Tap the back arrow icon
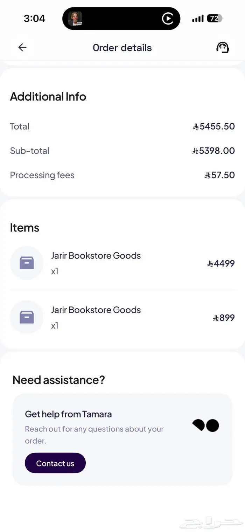Image resolution: width=245 pixels, height=532 pixels. 22,48
